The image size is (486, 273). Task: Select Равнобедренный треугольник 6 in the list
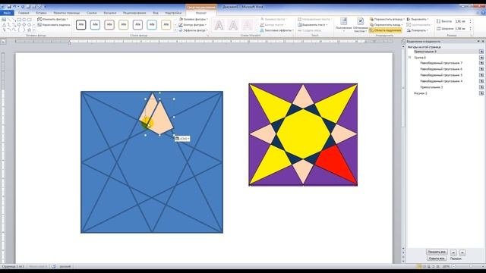point(441,69)
